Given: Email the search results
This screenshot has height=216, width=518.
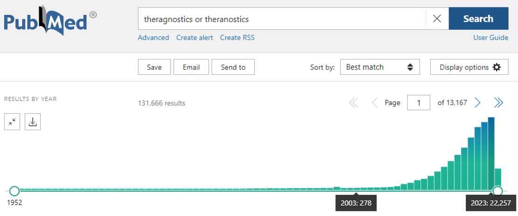Looking at the screenshot, I should (191, 67).
